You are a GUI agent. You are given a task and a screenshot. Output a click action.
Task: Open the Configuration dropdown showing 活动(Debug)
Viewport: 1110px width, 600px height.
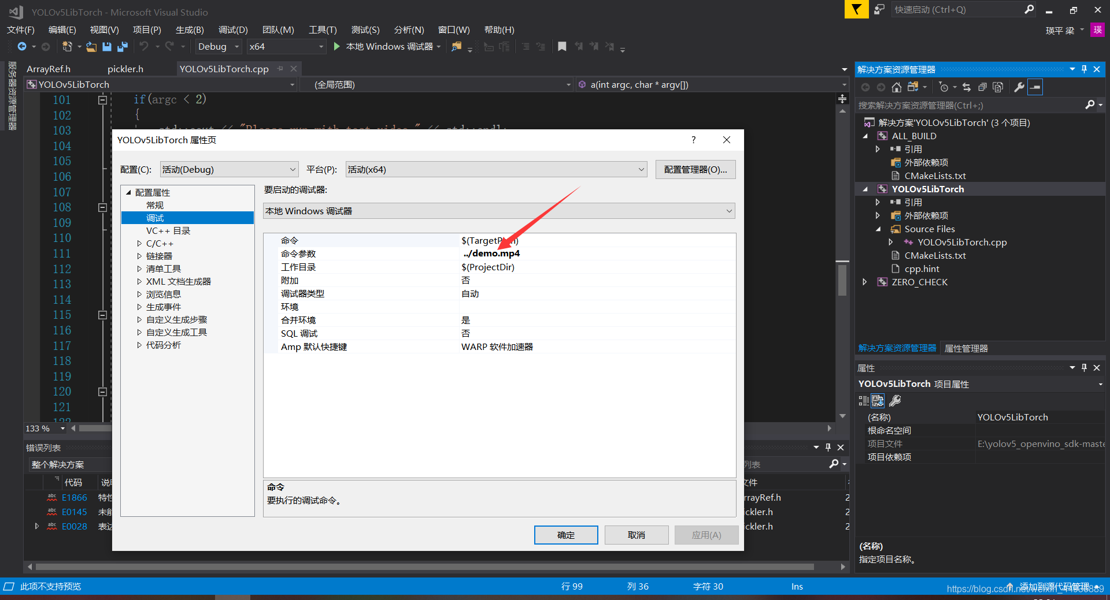pyautogui.click(x=229, y=169)
